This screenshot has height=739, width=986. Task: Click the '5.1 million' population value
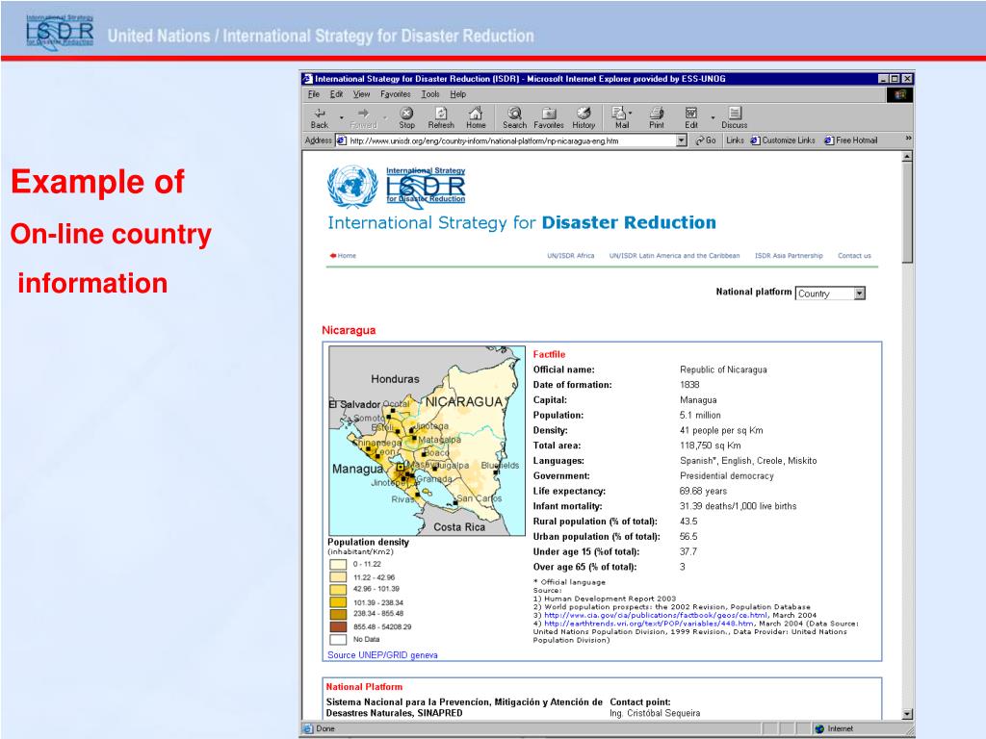click(700, 415)
